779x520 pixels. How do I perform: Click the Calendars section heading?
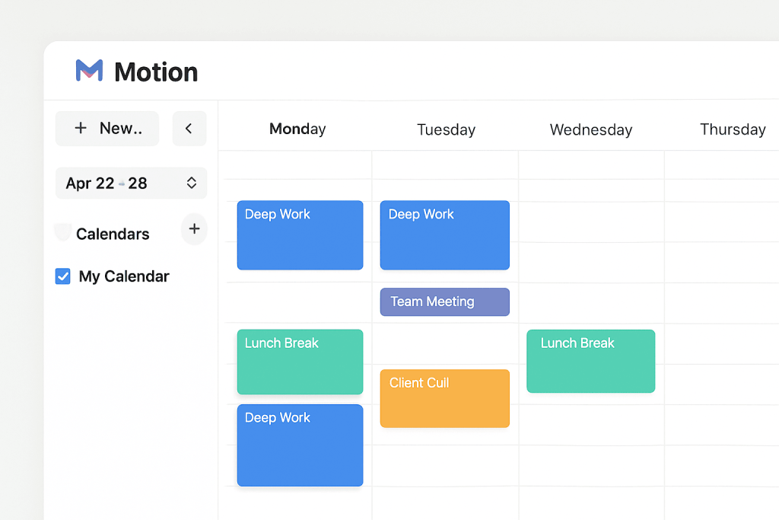click(113, 234)
